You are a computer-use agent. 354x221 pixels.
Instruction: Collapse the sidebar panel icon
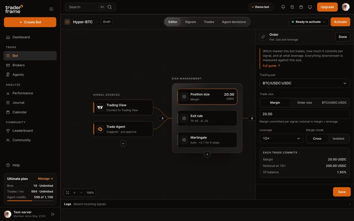click(x=51, y=9)
